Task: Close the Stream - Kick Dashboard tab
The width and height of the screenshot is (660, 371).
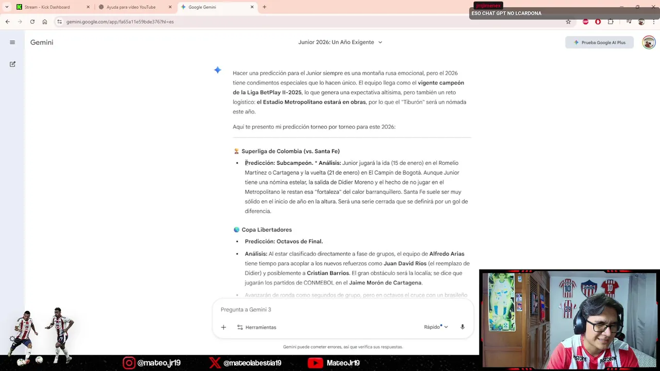Action: 88,7
